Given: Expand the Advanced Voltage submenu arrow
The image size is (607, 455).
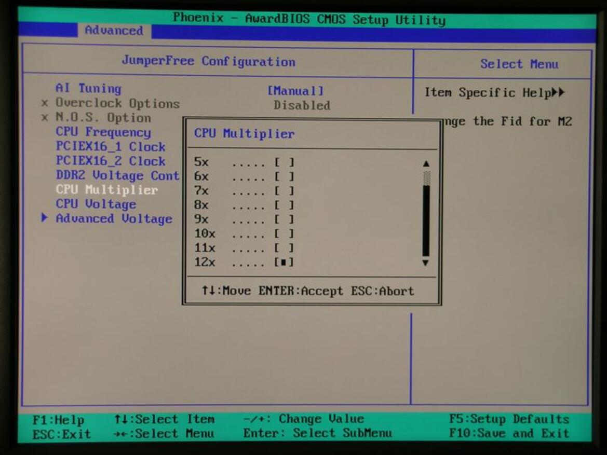Looking at the screenshot, I should tap(45, 218).
